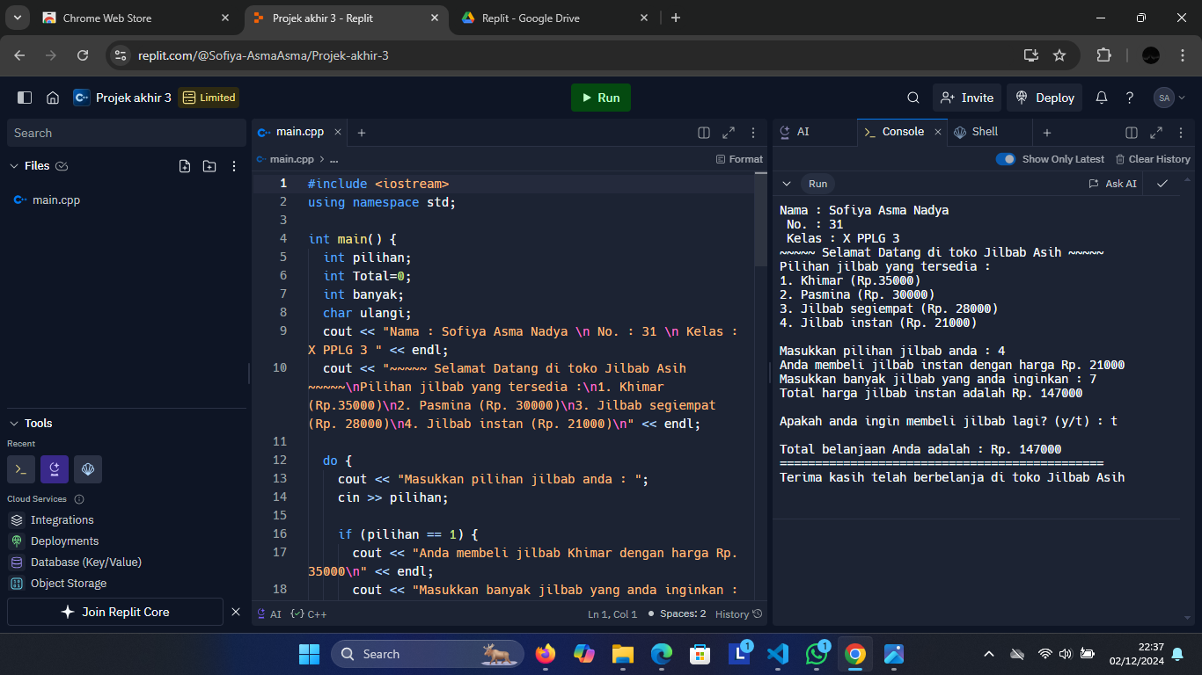Screen dimensions: 1202x675
Task: Collapse the Files section chevron
Action: [x=14, y=166]
